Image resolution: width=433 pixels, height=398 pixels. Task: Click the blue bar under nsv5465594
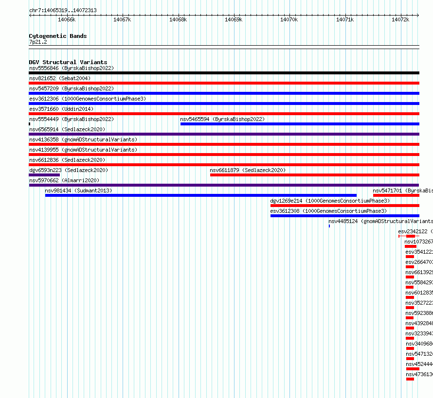300,124
